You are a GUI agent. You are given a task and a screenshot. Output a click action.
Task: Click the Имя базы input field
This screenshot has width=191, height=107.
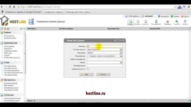point(104,46)
